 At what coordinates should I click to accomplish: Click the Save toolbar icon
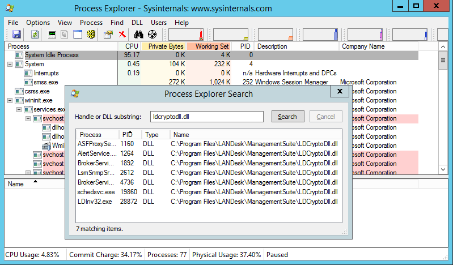click(16, 35)
